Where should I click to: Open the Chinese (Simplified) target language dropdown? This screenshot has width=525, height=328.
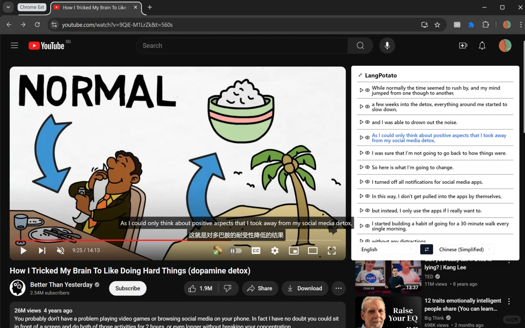[465, 249]
